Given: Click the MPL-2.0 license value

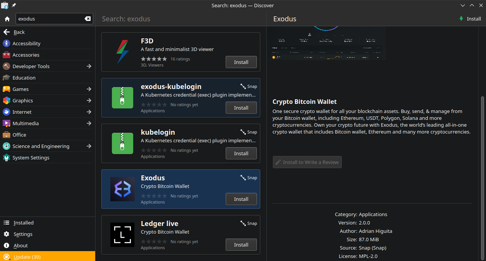Looking at the screenshot, I should (368, 256).
